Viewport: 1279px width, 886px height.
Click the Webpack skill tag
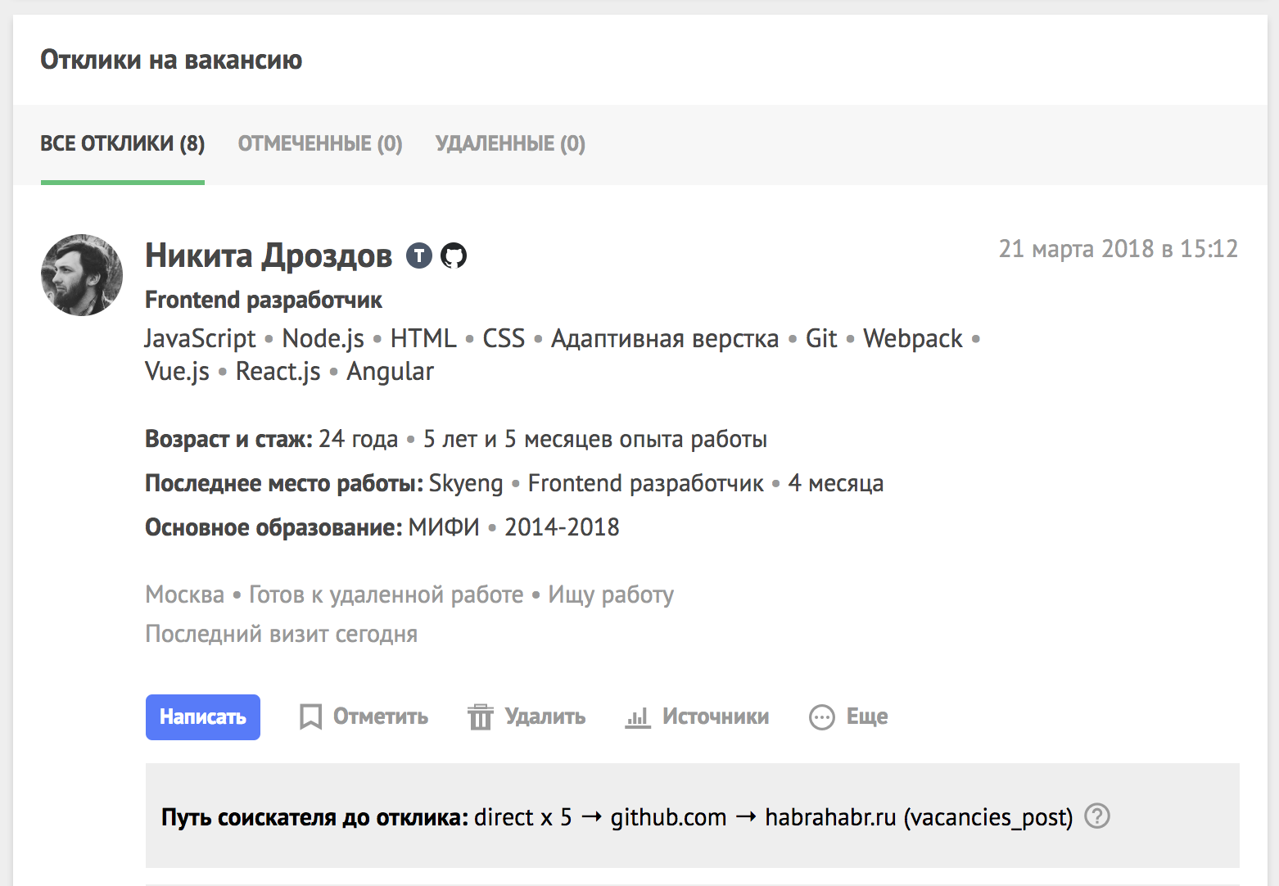[913, 339]
